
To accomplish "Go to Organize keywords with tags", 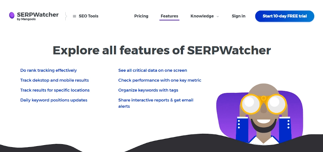I will pyautogui.click(x=148, y=90).
